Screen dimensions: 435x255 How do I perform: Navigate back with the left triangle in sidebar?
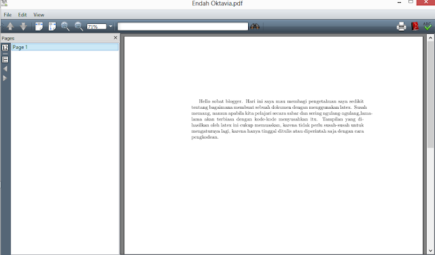pyautogui.click(x=5, y=69)
